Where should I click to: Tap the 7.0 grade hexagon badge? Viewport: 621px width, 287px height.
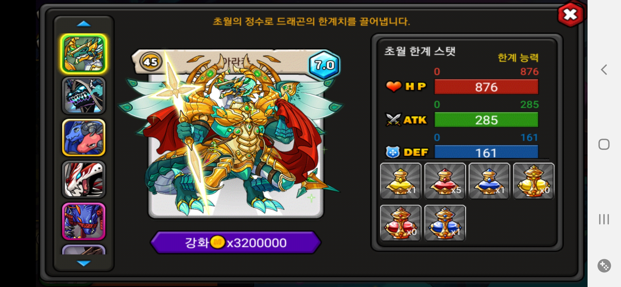[324, 65]
